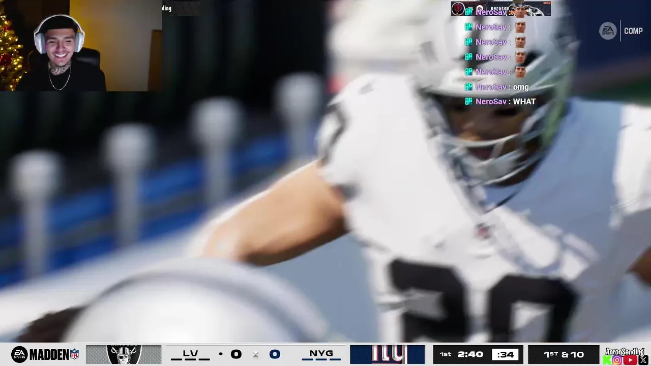Click the game clock '2:40'
Screen dimensions: 651x366
(469, 354)
